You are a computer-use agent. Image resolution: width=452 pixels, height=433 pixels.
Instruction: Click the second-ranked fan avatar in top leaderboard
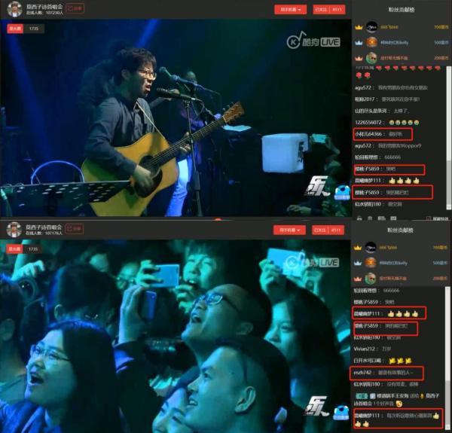(372, 42)
